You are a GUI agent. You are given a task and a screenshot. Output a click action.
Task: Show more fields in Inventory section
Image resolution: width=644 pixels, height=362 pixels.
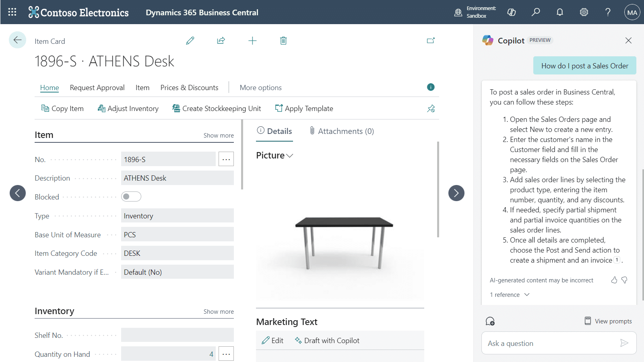tap(219, 312)
